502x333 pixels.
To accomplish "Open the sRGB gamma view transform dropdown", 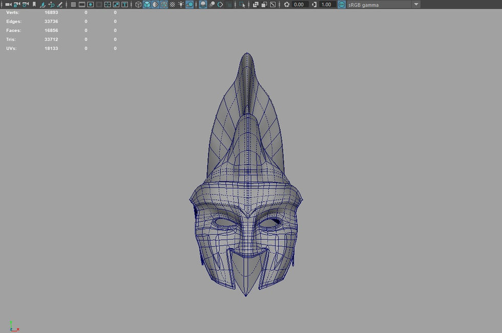I will pyautogui.click(x=416, y=4).
